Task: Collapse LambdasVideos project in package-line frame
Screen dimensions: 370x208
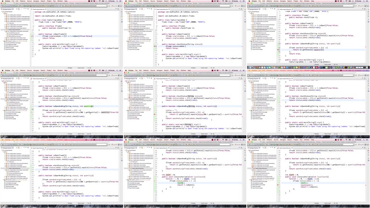Action: click(x=2, y=12)
